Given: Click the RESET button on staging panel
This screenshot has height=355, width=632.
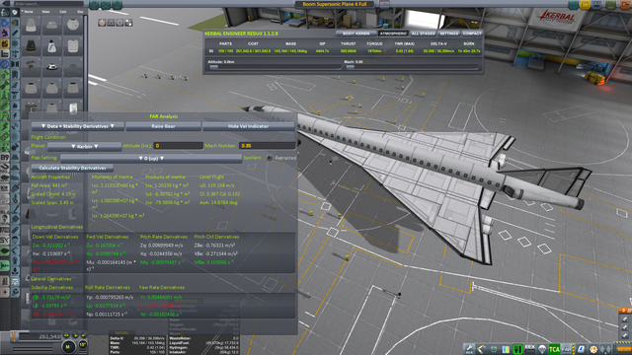Looking at the screenshot, I should pos(623,349).
